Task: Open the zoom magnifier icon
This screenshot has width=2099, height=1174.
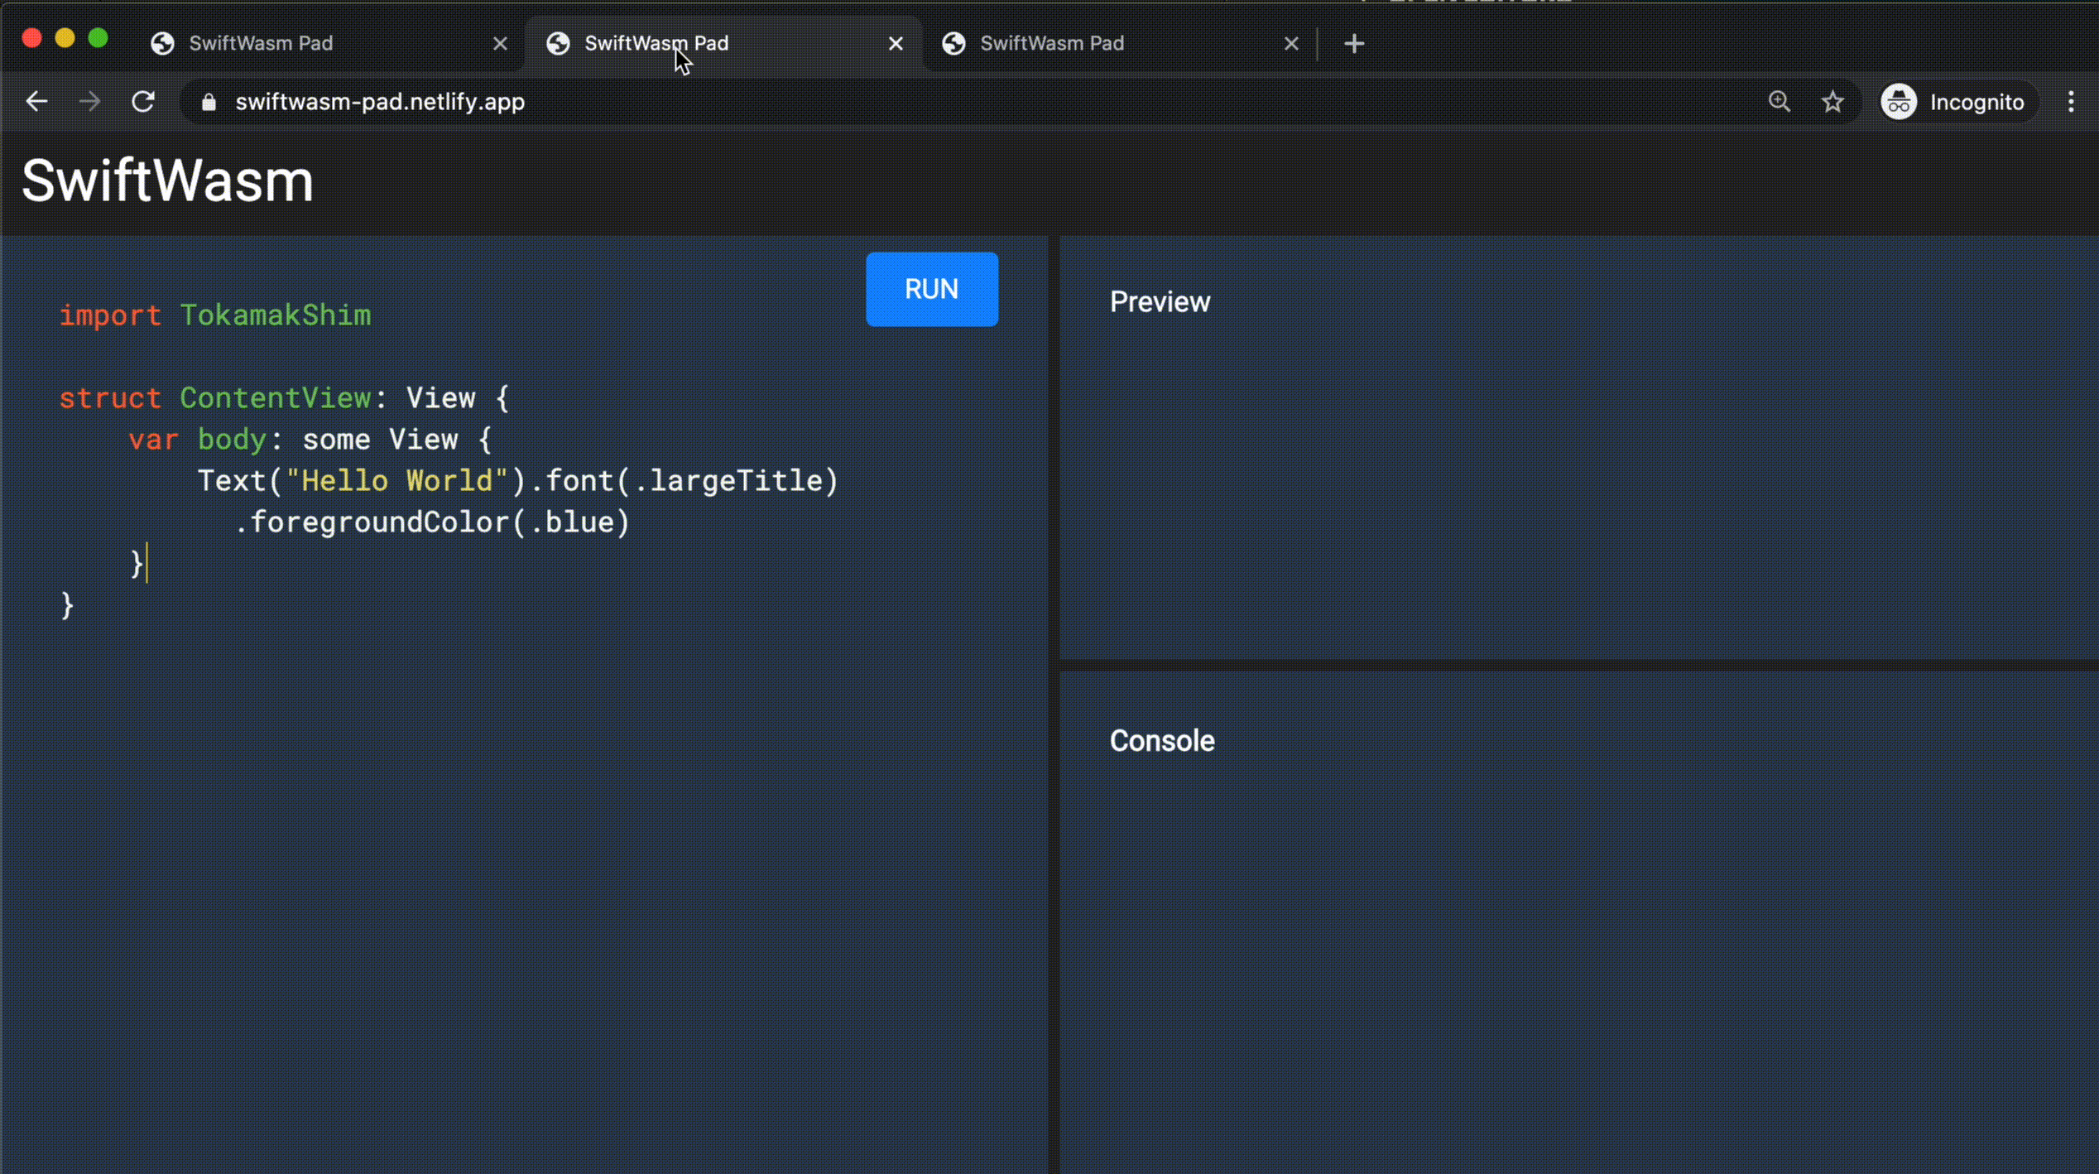Action: pyautogui.click(x=1779, y=102)
